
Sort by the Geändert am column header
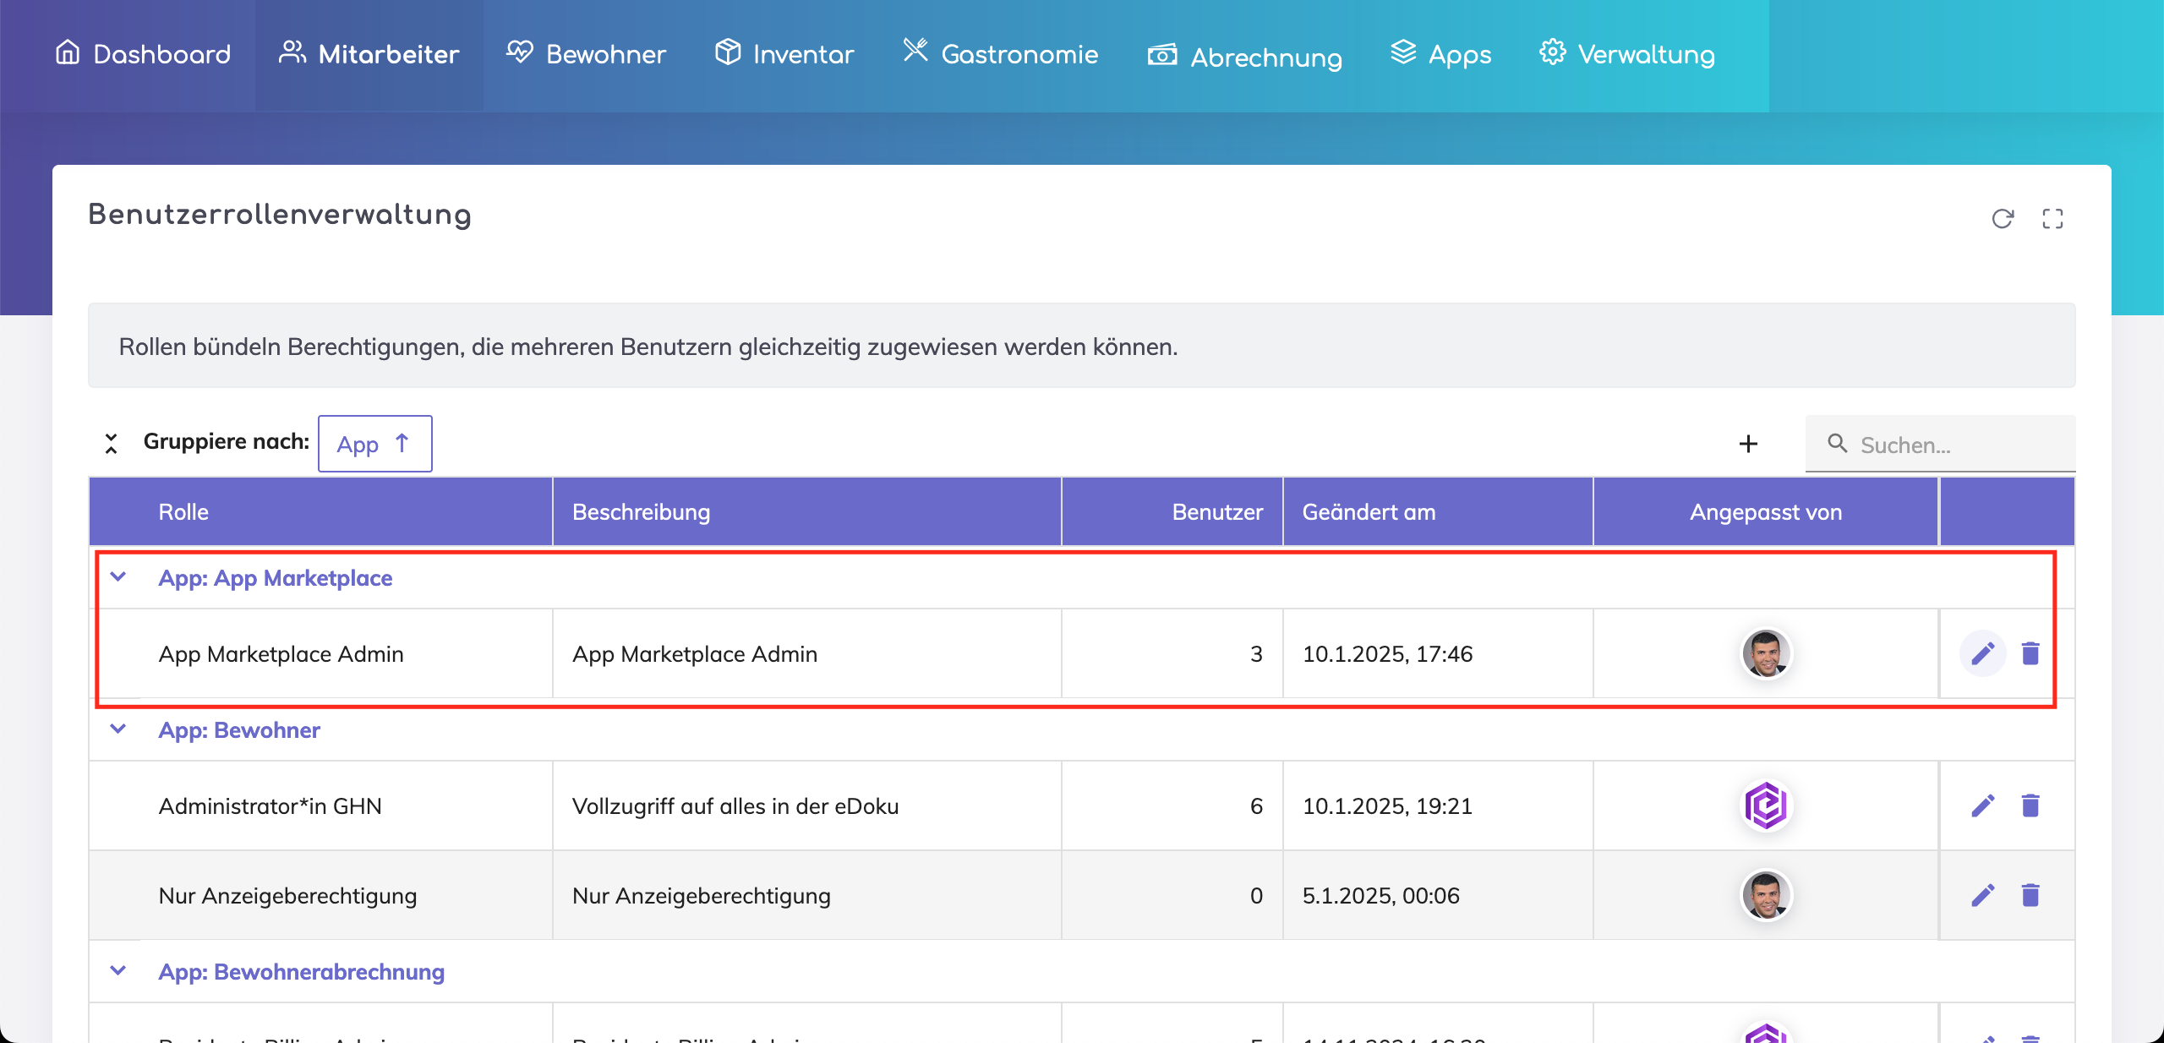[1369, 512]
